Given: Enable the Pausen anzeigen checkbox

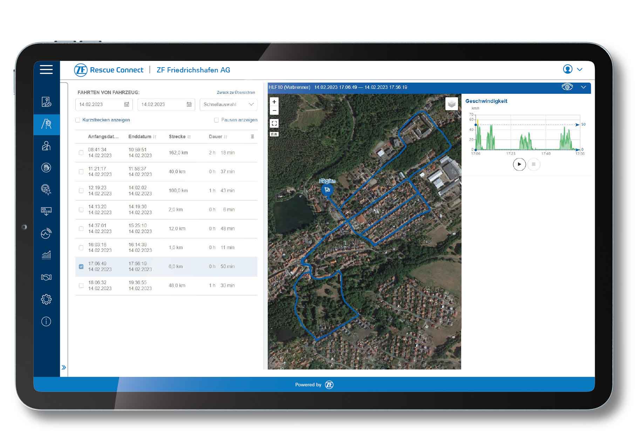Looking at the screenshot, I should (x=216, y=120).
